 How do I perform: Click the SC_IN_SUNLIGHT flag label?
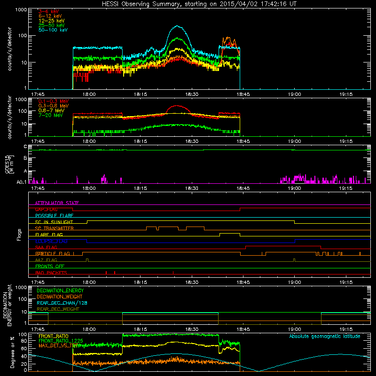pos(54,222)
